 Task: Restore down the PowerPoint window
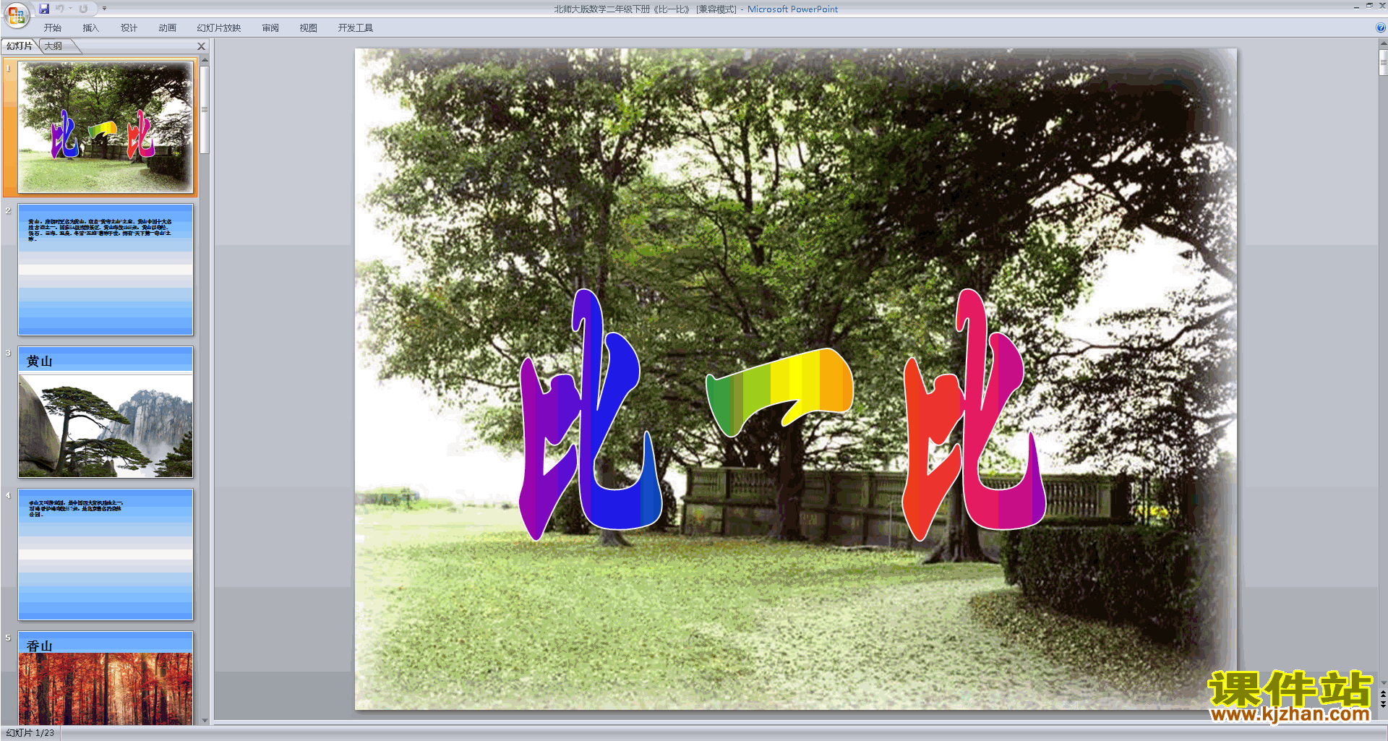pyautogui.click(x=1369, y=6)
